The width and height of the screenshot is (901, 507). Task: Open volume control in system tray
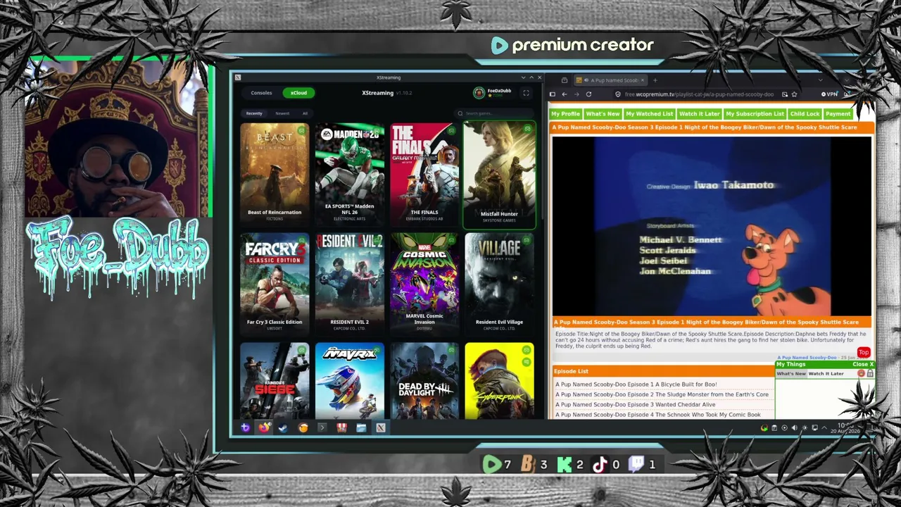(795, 428)
